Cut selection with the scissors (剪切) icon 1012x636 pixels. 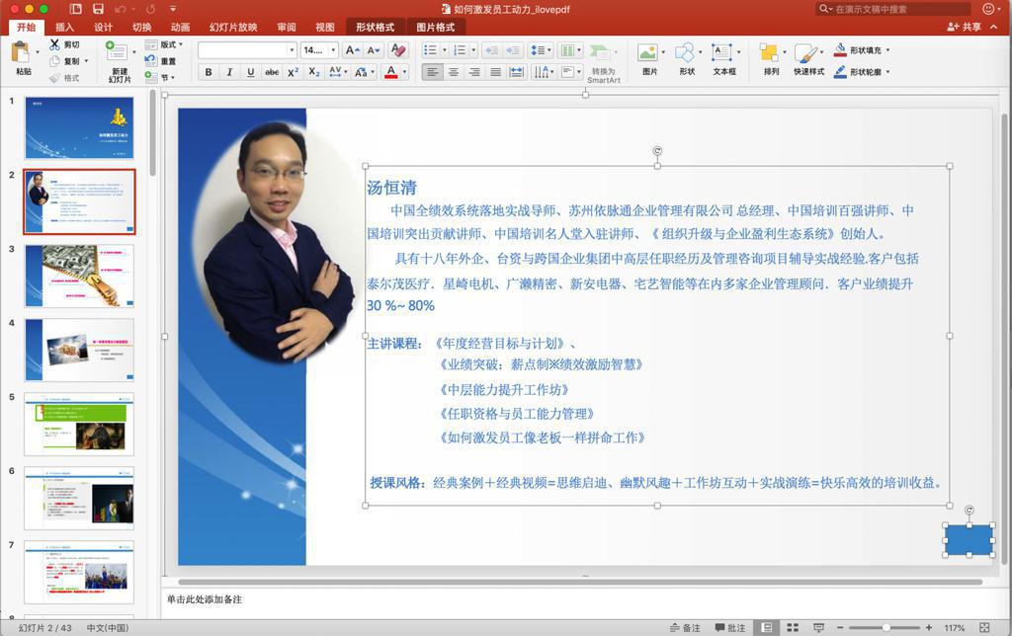(55, 44)
